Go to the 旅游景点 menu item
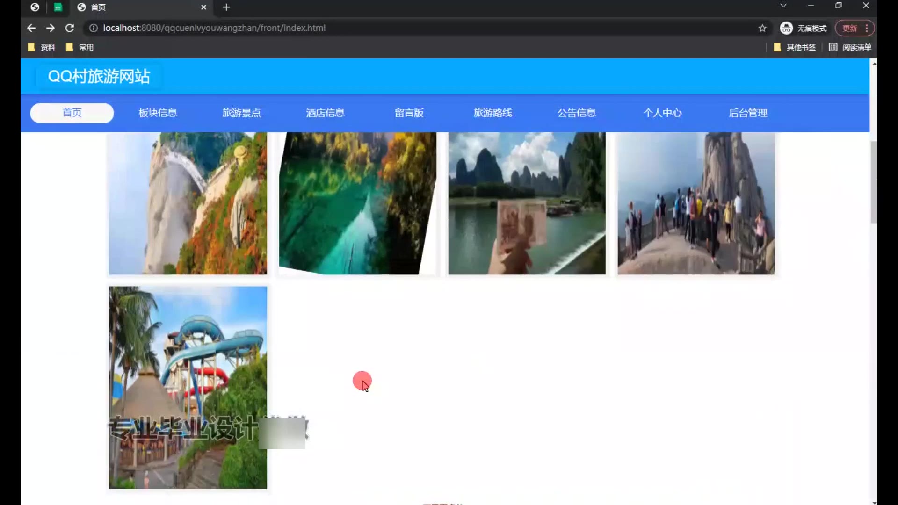Viewport: 898px width, 505px height. [241, 113]
